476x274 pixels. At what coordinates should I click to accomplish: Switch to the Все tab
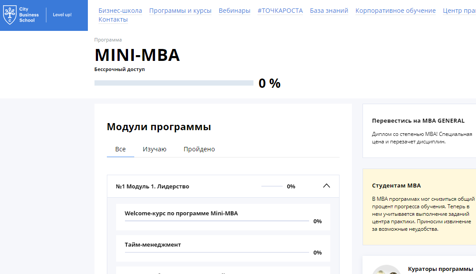(121, 149)
